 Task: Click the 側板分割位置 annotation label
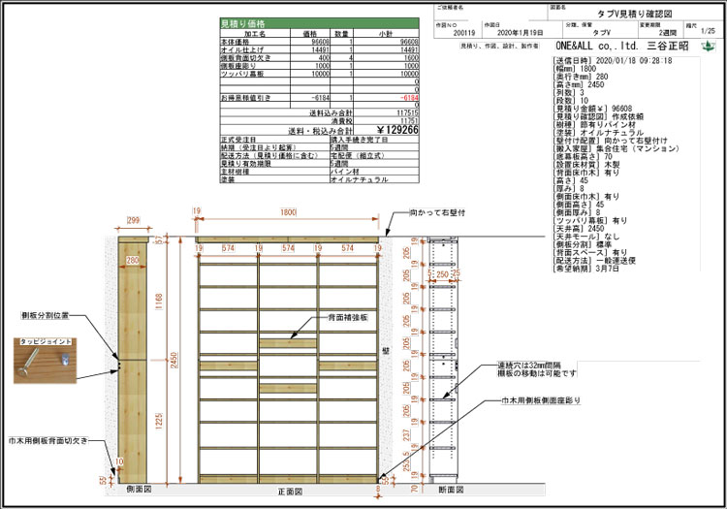pyautogui.click(x=45, y=315)
